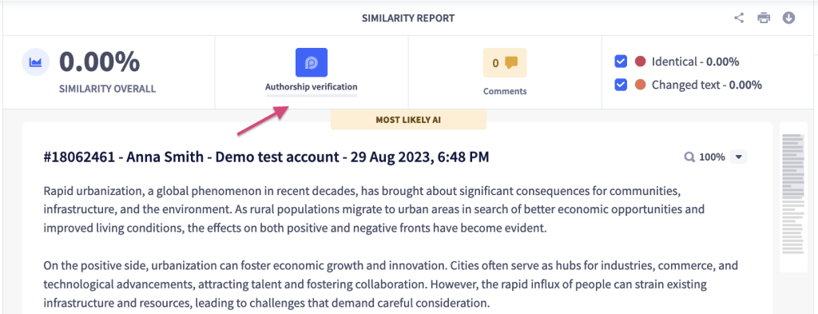Expand the 100% zoom dropdown
Screen dimensions: 818x314
(x=739, y=157)
